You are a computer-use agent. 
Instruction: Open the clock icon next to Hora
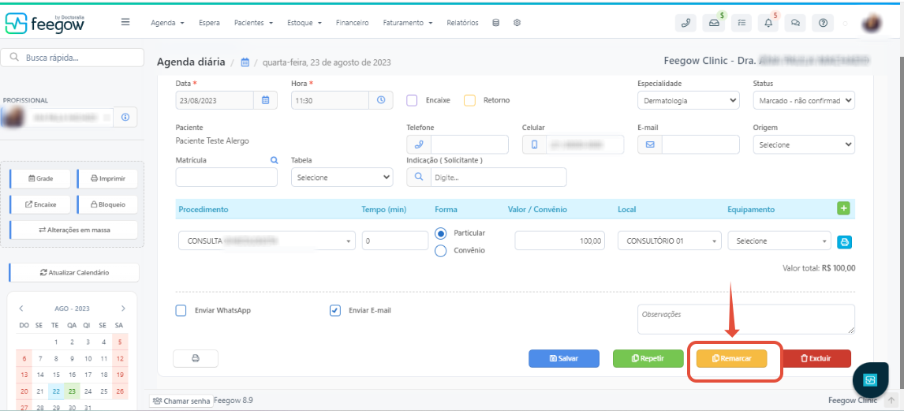coord(380,100)
